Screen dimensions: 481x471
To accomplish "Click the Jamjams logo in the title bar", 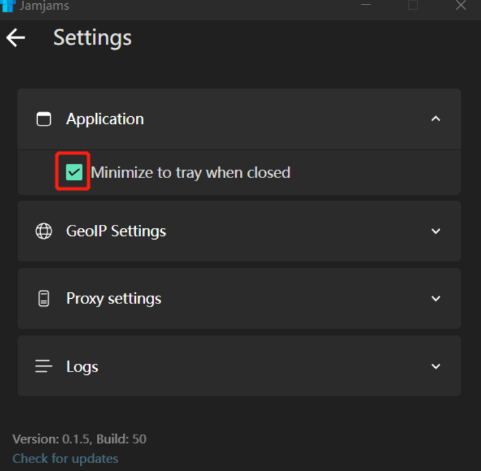I will coord(8,6).
